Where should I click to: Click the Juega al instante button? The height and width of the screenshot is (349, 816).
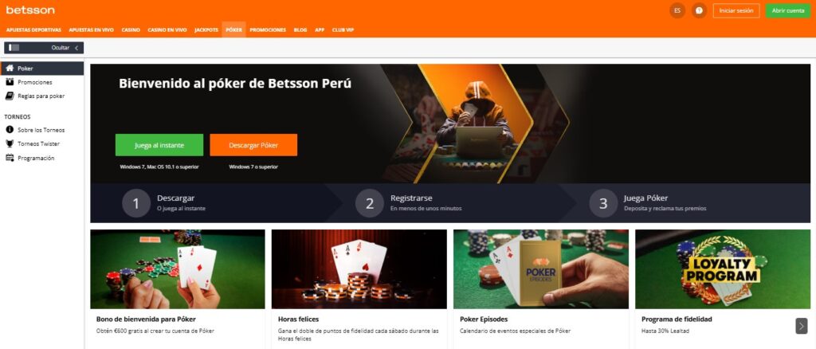coord(159,145)
